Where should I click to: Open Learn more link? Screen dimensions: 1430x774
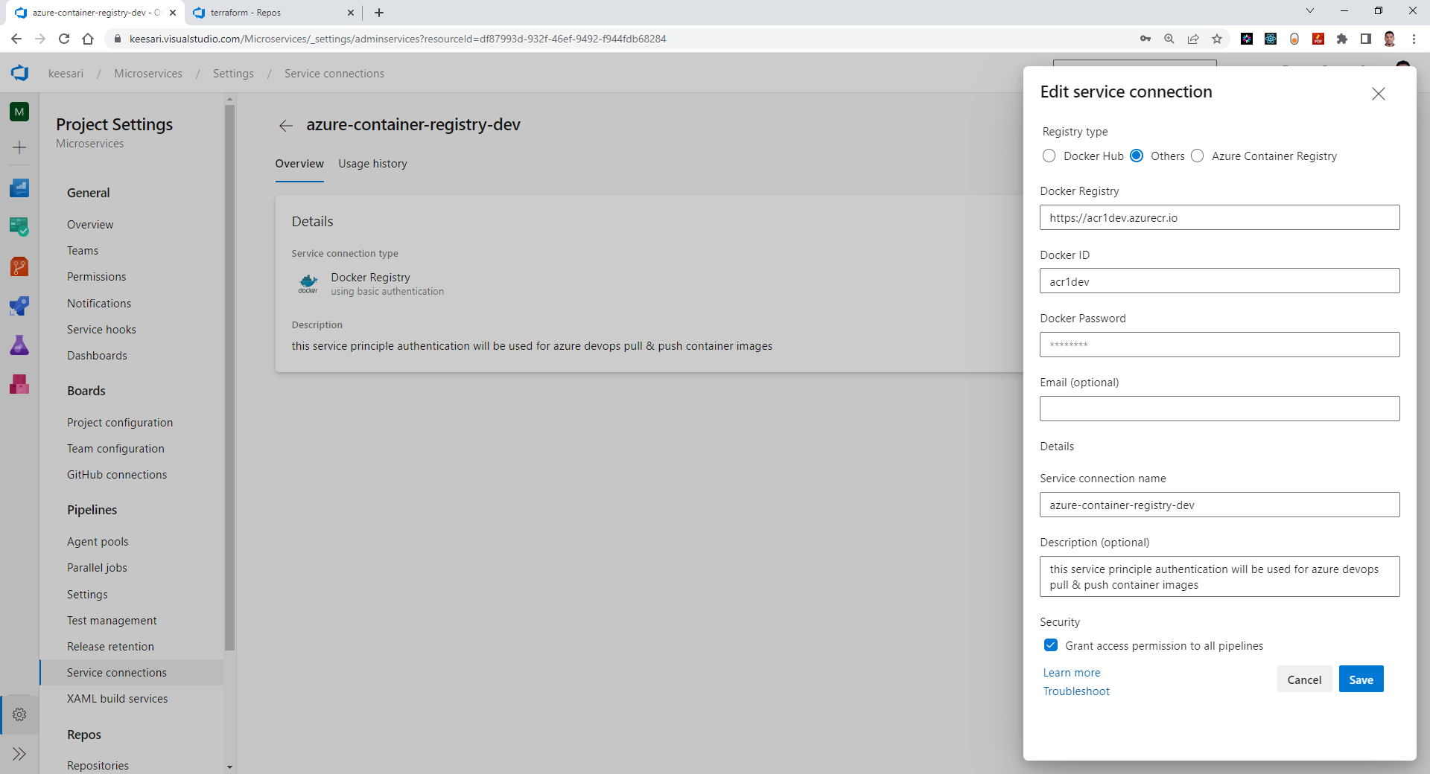tap(1071, 673)
